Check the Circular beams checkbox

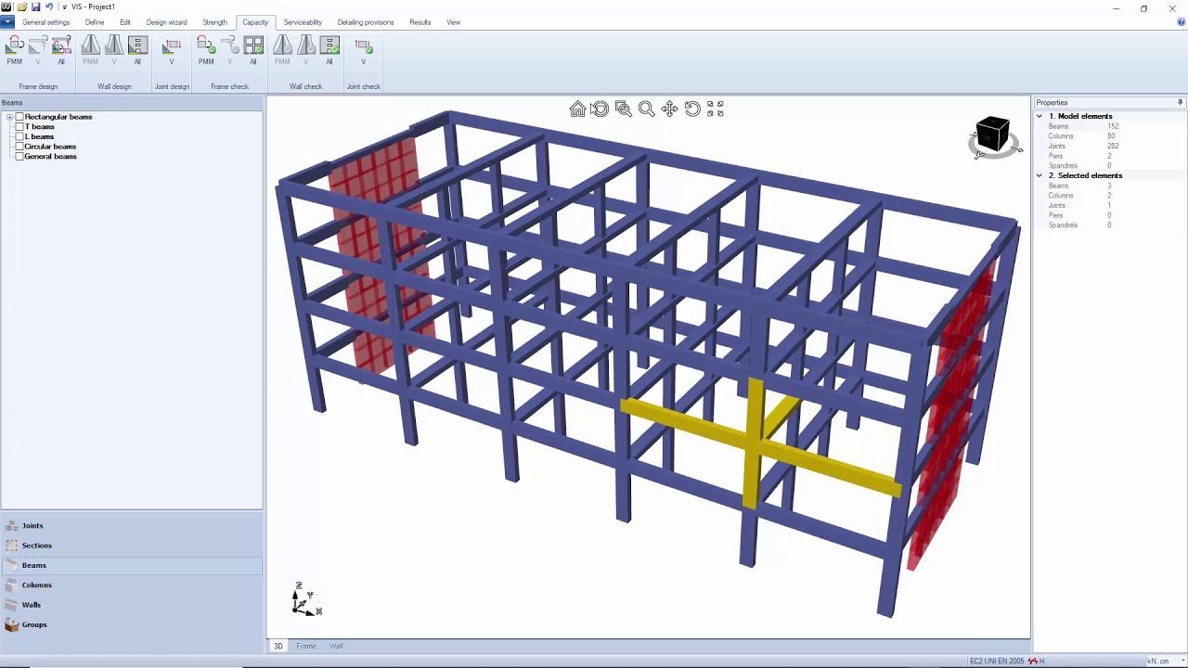pyautogui.click(x=19, y=147)
